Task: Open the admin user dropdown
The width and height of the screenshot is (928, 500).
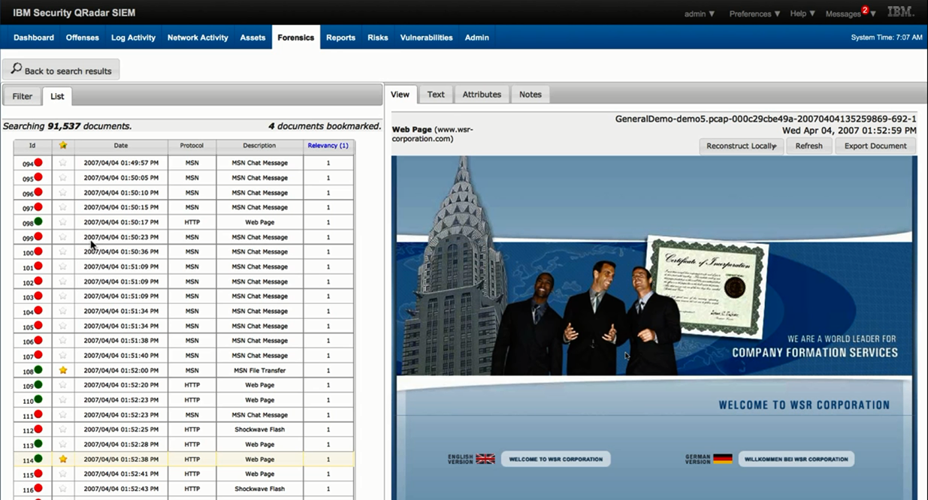Action: (700, 14)
